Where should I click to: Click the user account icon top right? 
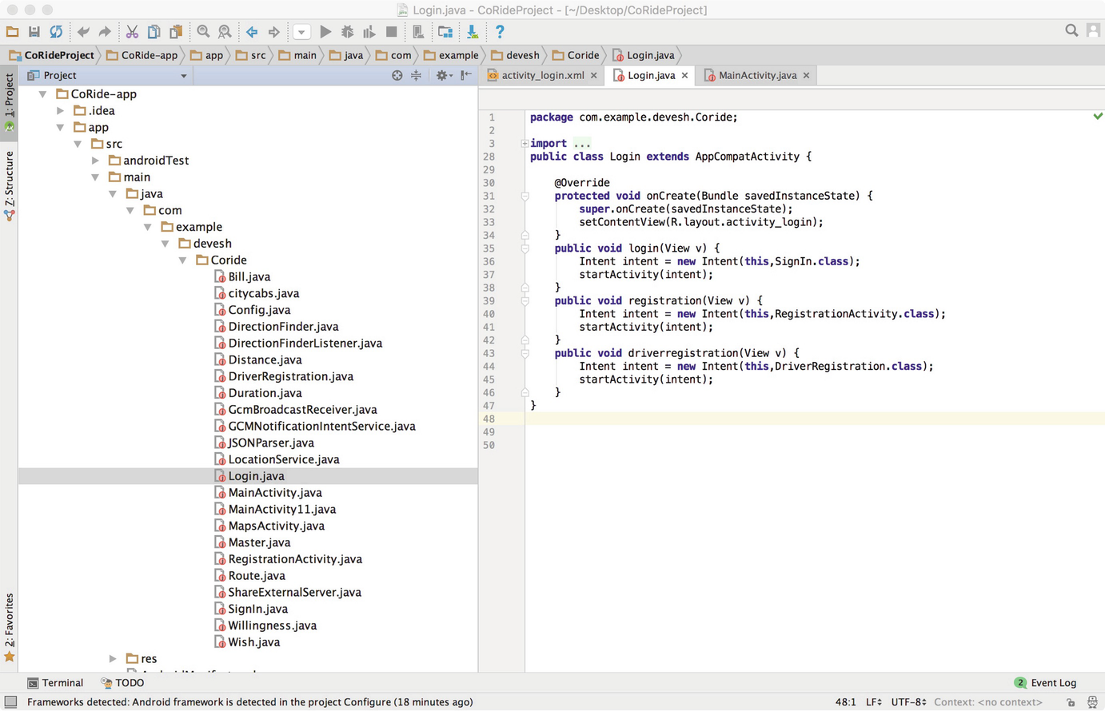coord(1093,30)
